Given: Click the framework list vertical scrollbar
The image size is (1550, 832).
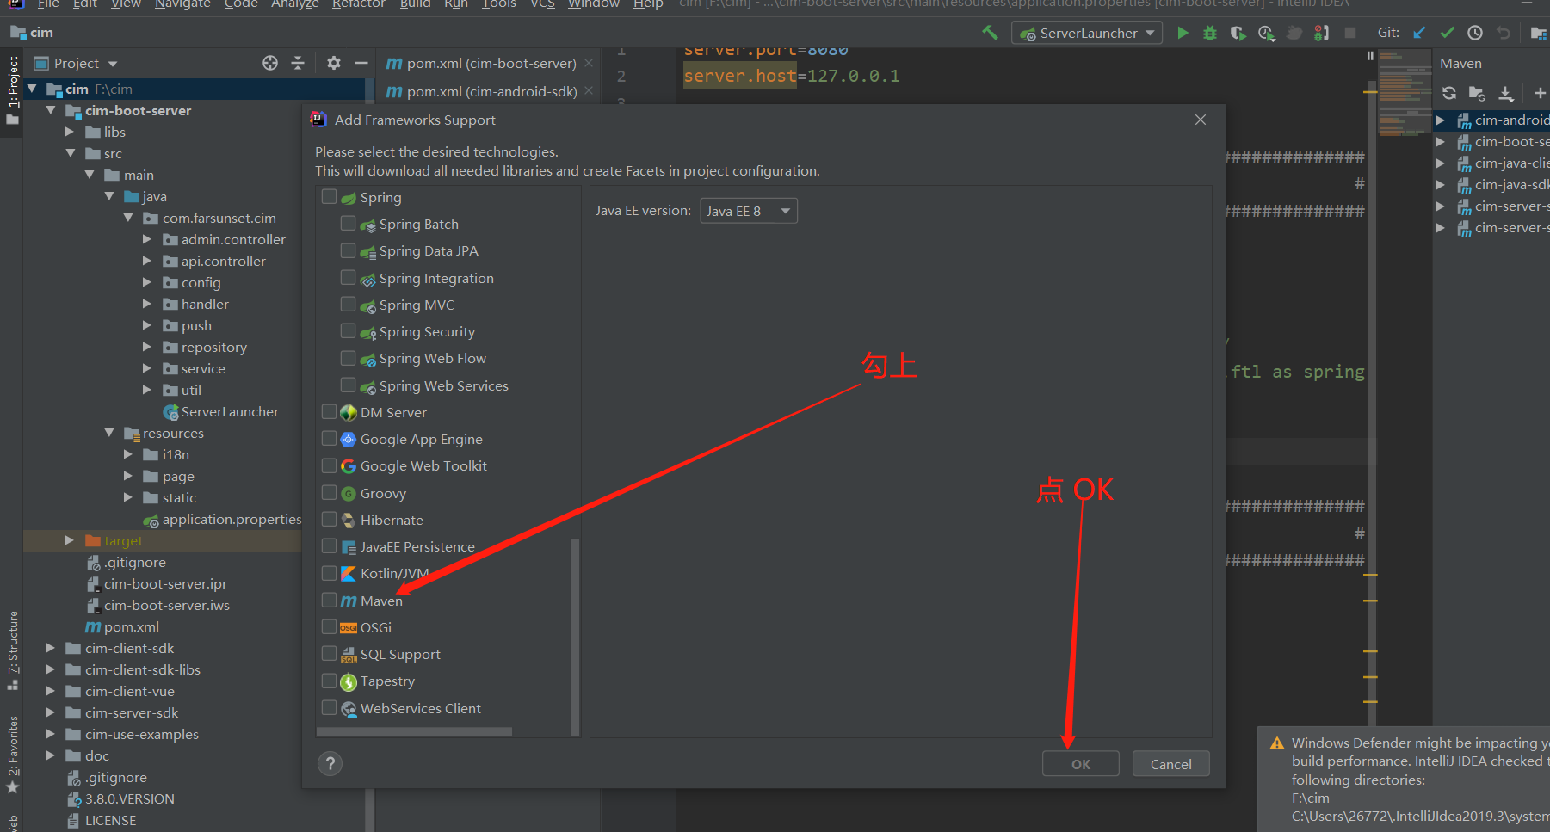Looking at the screenshot, I should coord(575,637).
